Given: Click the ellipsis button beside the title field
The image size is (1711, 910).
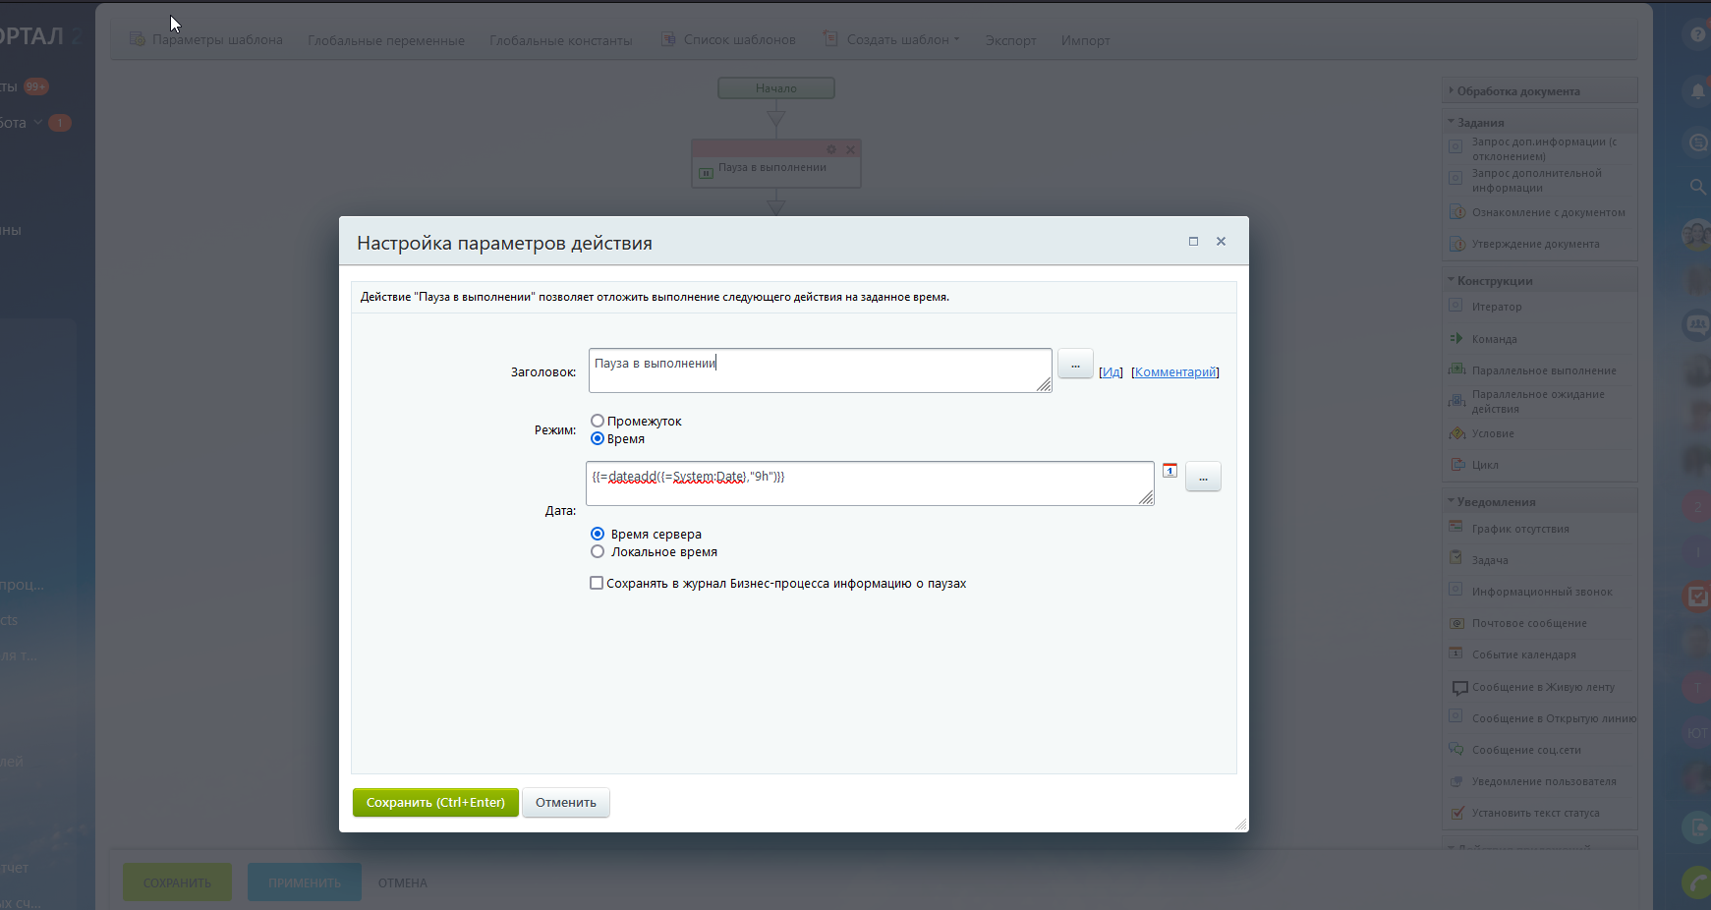Looking at the screenshot, I should [x=1075, y=365].
